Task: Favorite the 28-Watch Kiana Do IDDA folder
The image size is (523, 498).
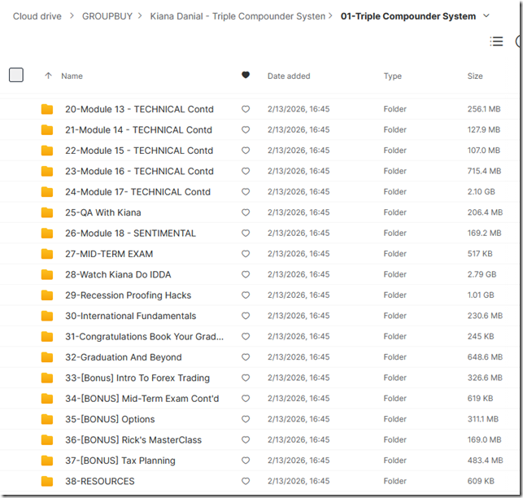Action: click(x=246, y=274)
